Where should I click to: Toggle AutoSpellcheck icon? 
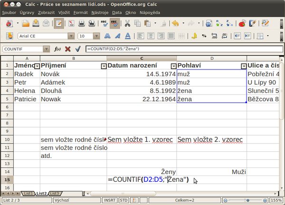114,23
